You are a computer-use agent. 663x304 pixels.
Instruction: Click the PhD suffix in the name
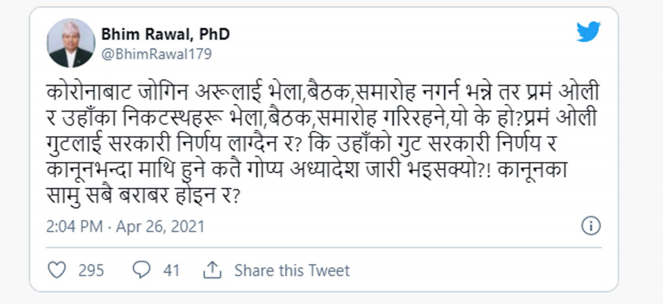(213, 34)
